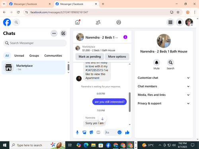Click the 'Sorry yes I am' message
The width and height of the screenshot is (199, 149).
[94, 123]
